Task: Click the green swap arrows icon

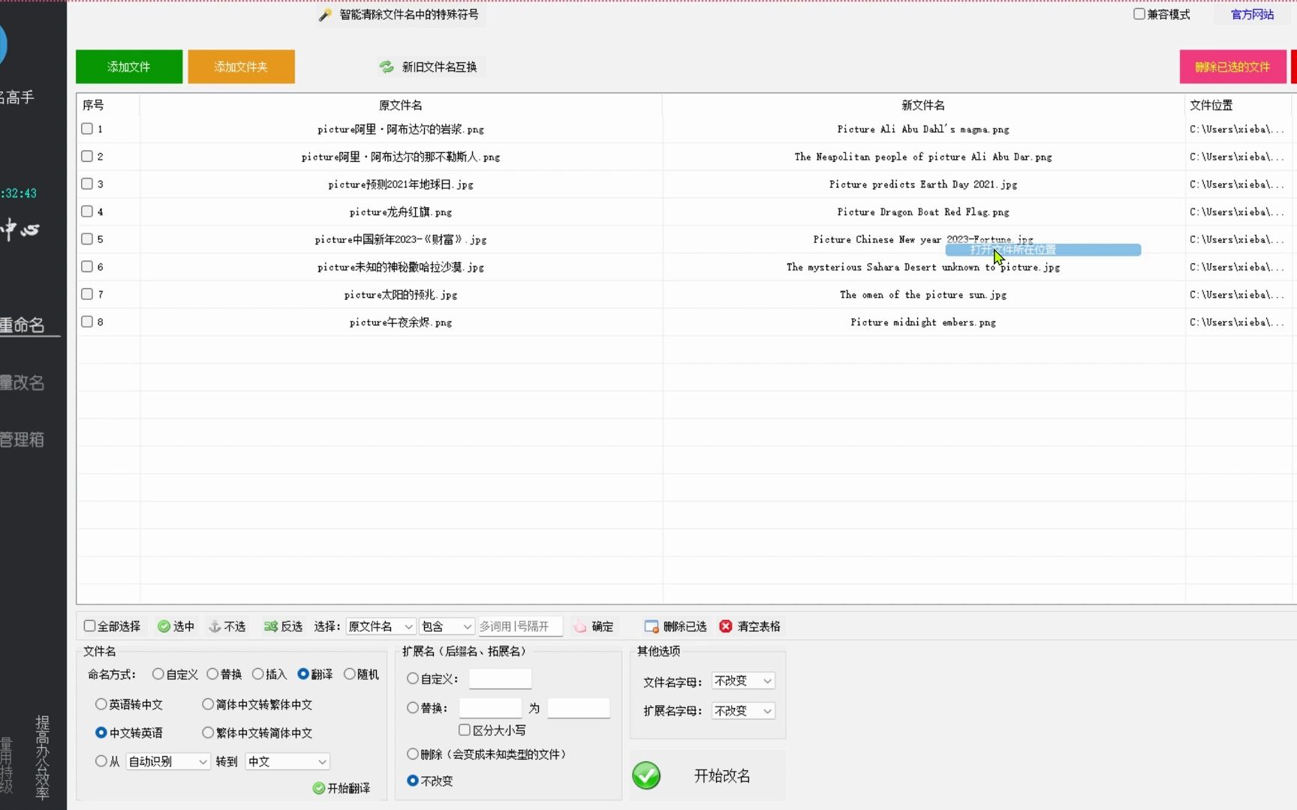Action: point(387,67)
